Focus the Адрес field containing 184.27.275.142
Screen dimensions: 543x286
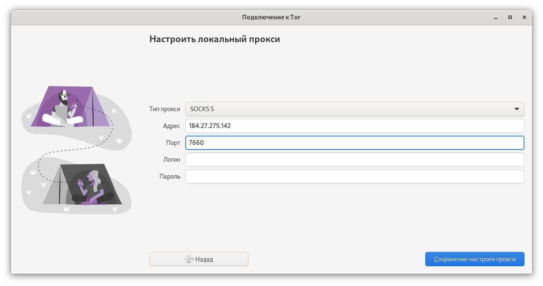354,126
